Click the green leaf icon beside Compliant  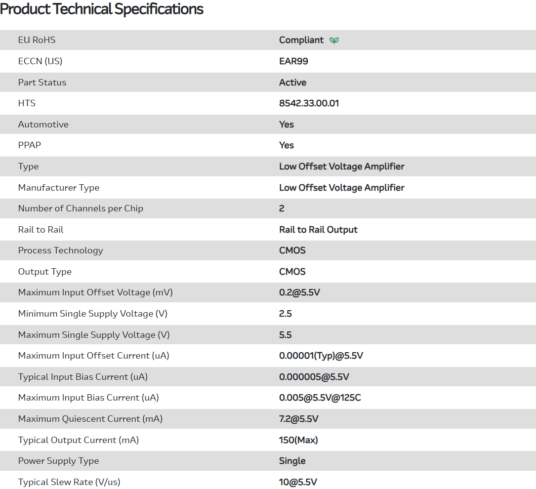[x=334, y=41]
